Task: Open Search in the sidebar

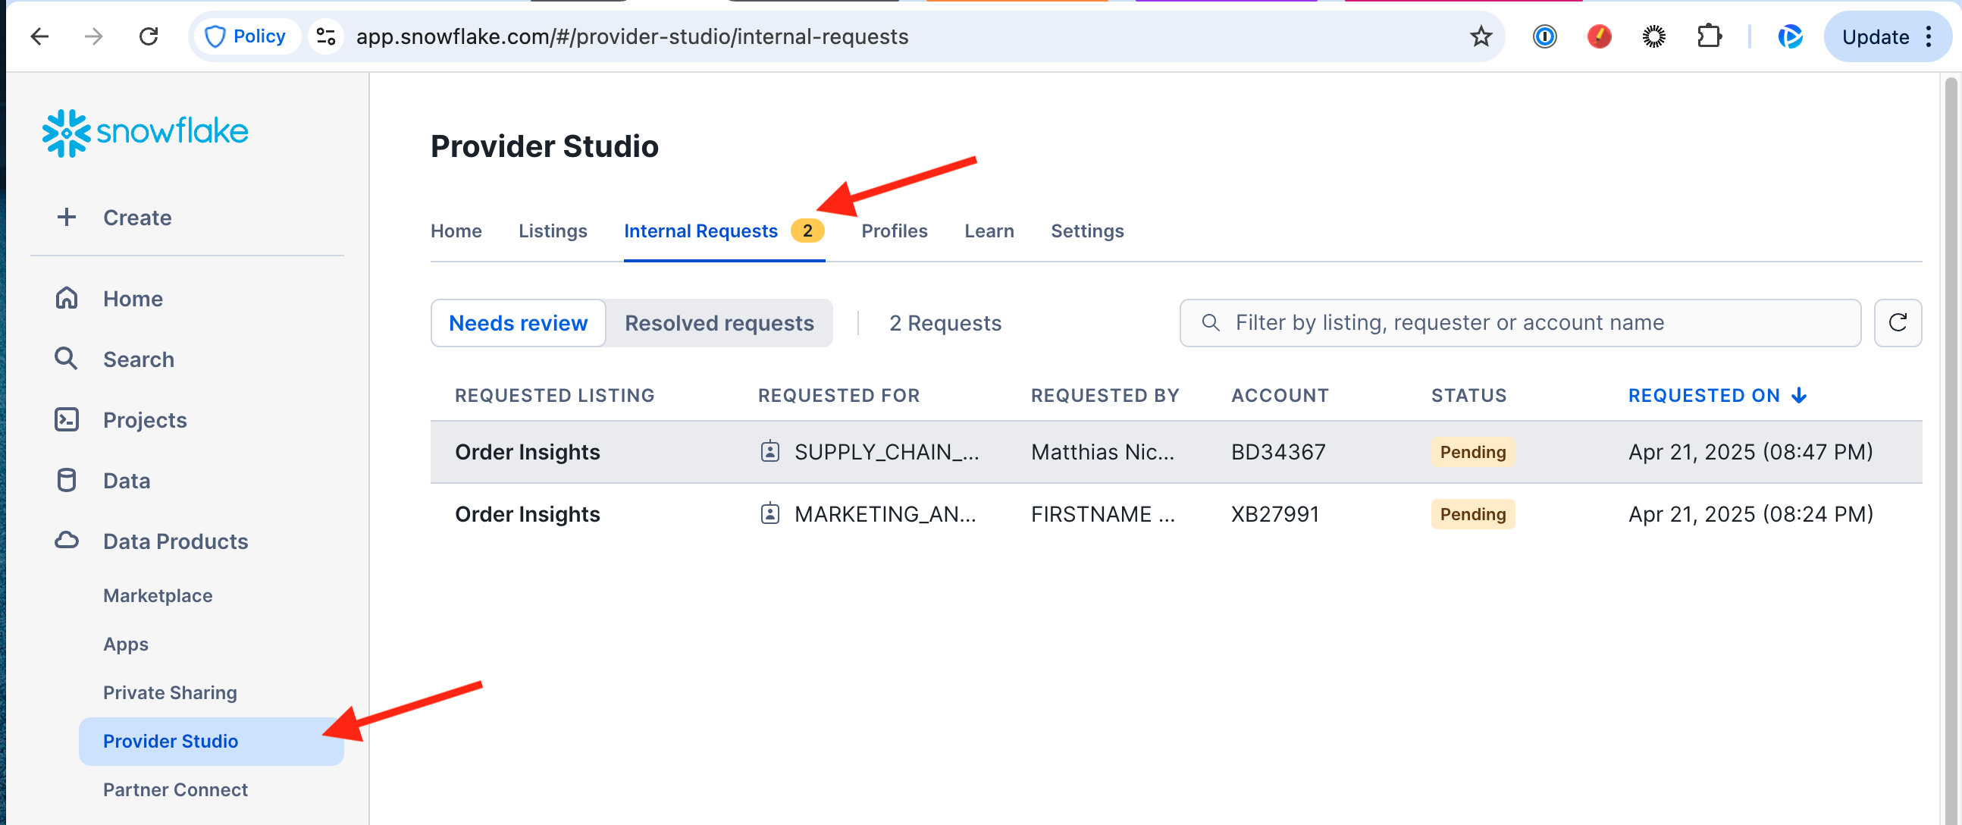Action: pyautogui.click(x=139, y=359)
